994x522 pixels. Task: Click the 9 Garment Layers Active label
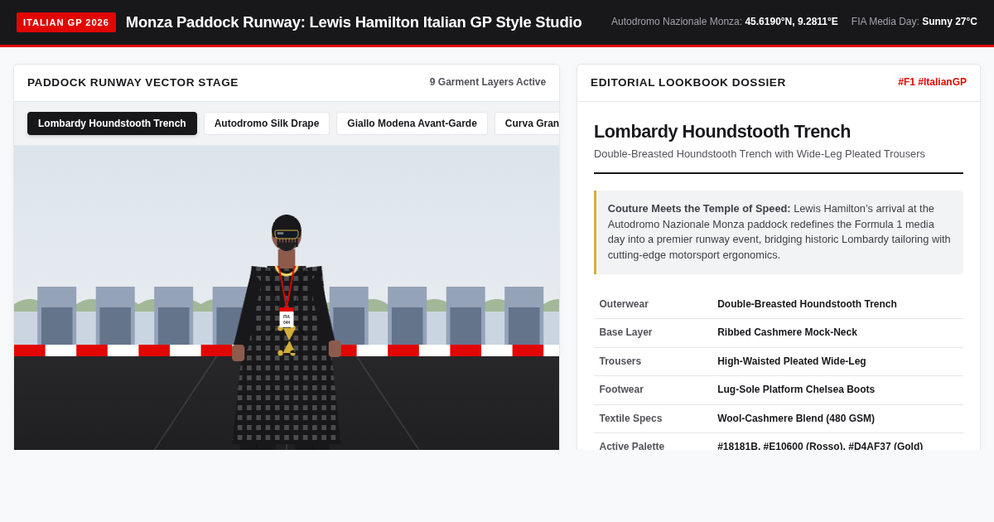488,82
